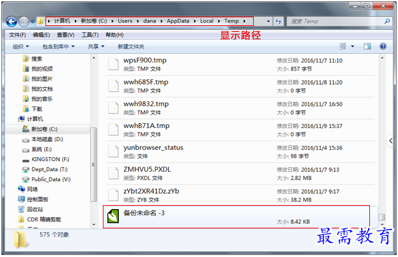The width and height of the screenshot is (398, 257).
Task: Refresh the folder with refresh icon
Action: 278,21
